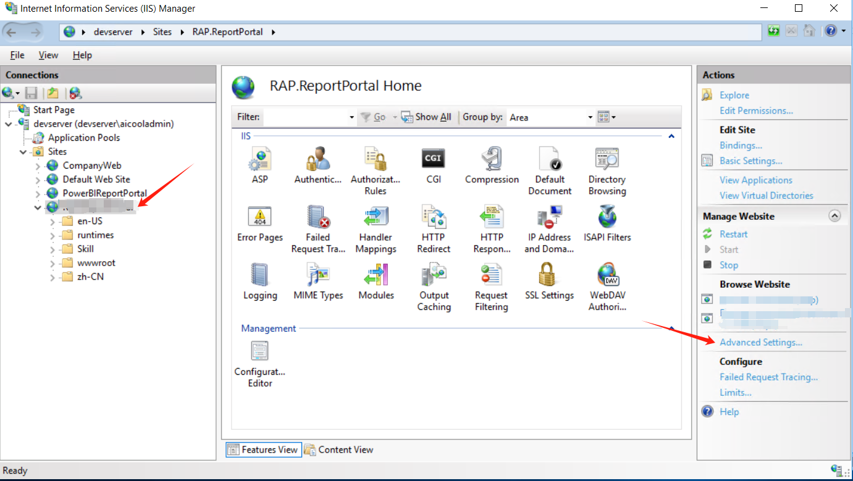
Task: Open Basic Settings link
Action: point(750,161)
